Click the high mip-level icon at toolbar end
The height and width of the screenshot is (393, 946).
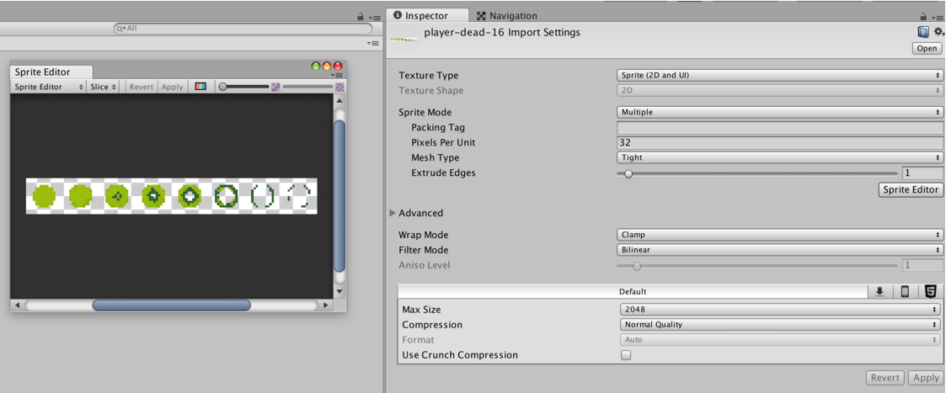click(339, 87)
